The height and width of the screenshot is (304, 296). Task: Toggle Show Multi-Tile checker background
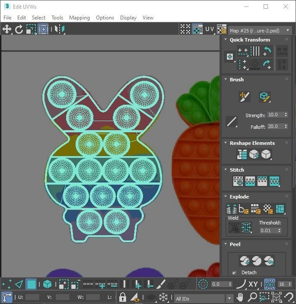coord(185,29)
